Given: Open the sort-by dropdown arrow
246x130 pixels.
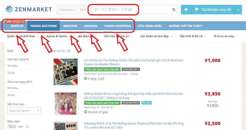Looking at the screenshot, I should tap(68, 51).
